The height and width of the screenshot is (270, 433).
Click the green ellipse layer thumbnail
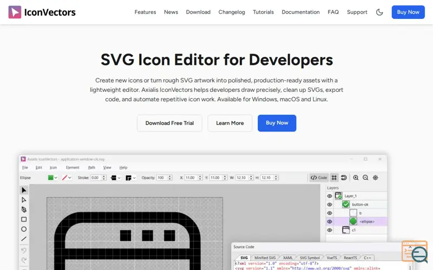[x=353, y=221]
